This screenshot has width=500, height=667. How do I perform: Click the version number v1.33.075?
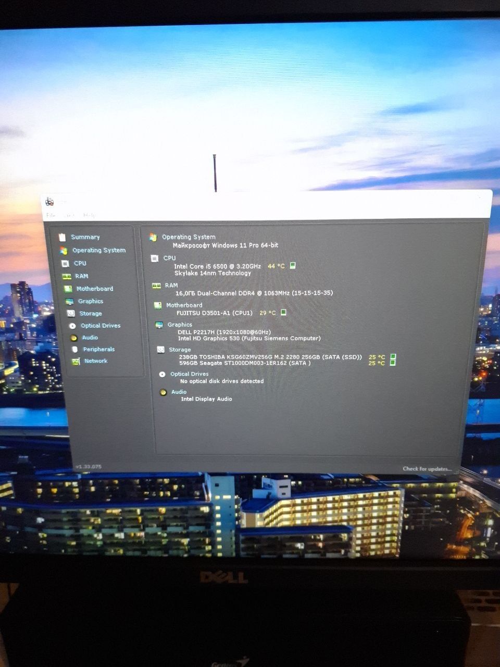88,466
